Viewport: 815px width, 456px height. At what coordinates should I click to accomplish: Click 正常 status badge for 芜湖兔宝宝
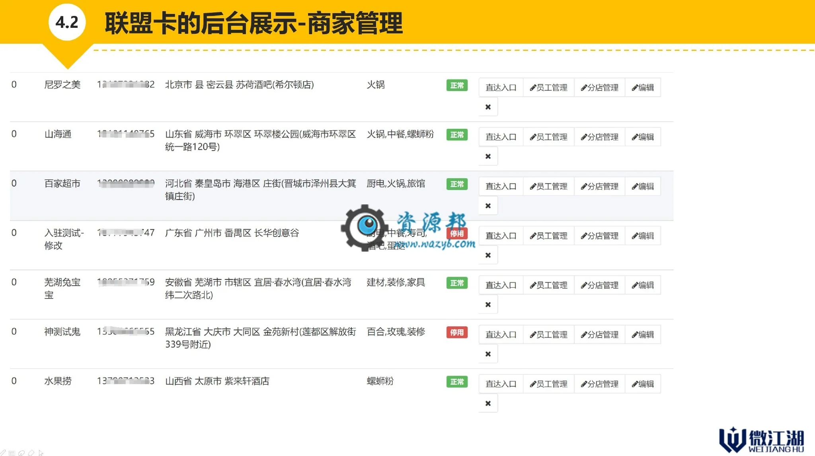[457, 283]
